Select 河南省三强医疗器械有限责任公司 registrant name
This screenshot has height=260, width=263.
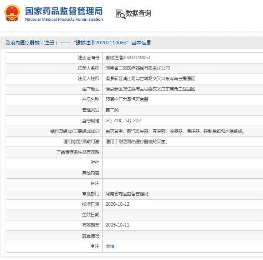coord(137,68)
